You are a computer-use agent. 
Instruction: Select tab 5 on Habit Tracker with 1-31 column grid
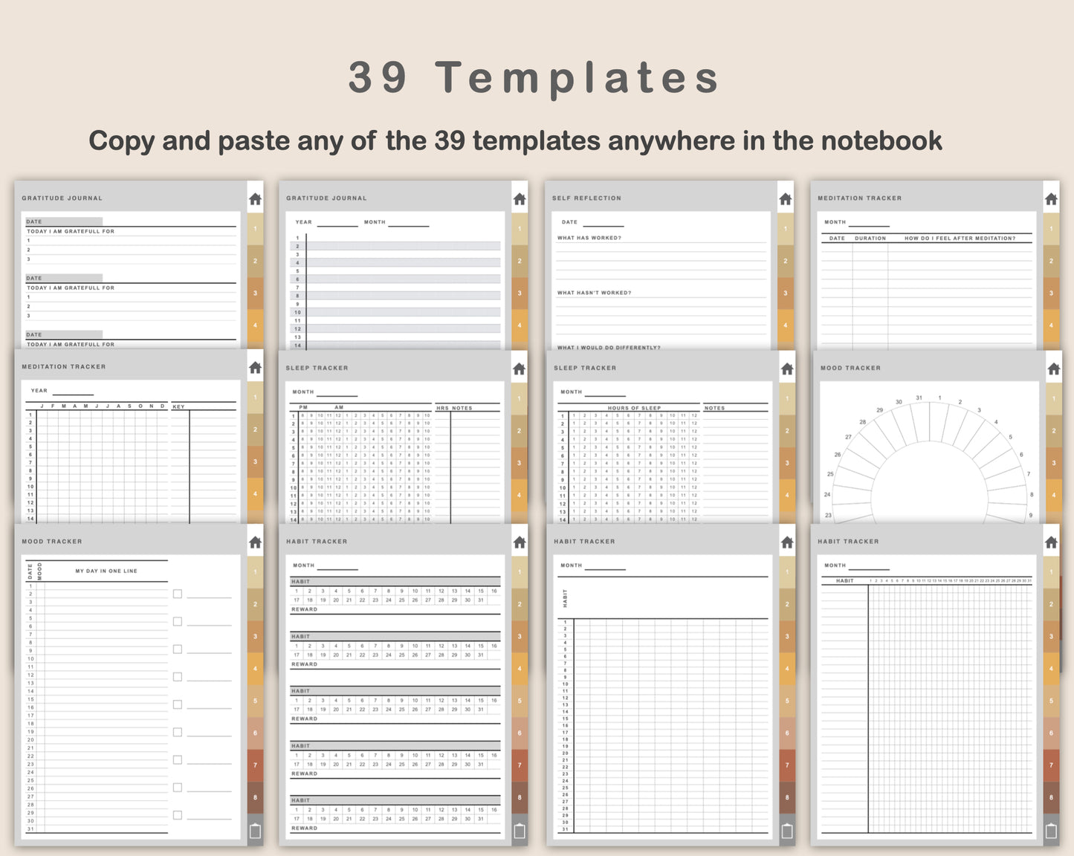pyautogui.click(x=1051, y=701)
